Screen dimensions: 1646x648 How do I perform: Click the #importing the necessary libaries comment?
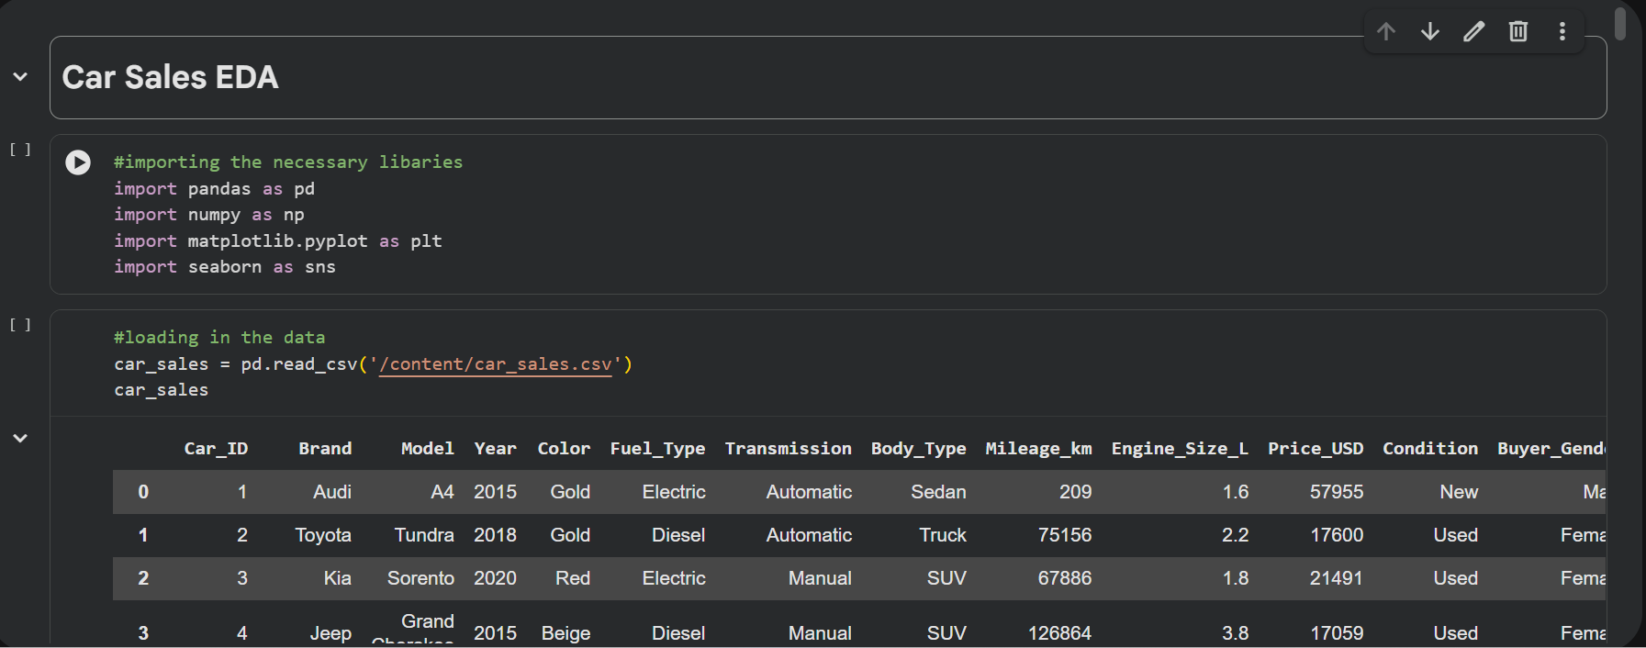click(x=288, y=162)
